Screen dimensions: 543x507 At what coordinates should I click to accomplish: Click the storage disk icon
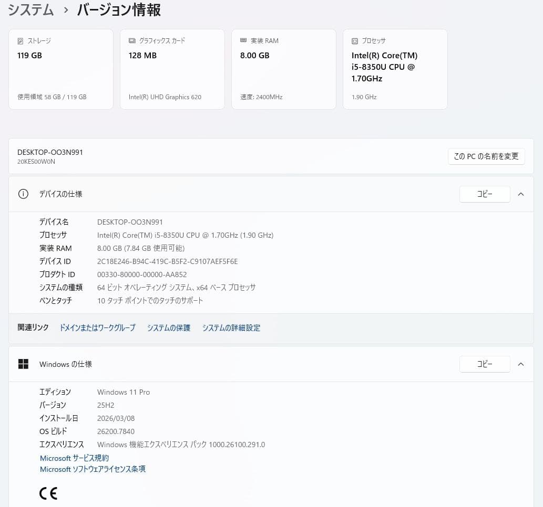tap(21, 41)
